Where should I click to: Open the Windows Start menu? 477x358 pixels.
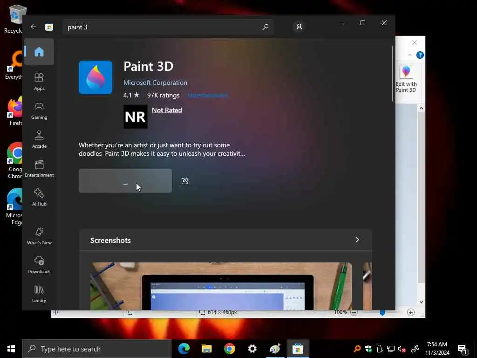(x=11, y=349)
